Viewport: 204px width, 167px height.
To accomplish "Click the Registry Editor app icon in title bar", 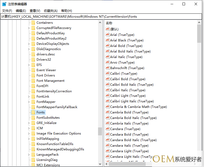I will tap(4, 4).
